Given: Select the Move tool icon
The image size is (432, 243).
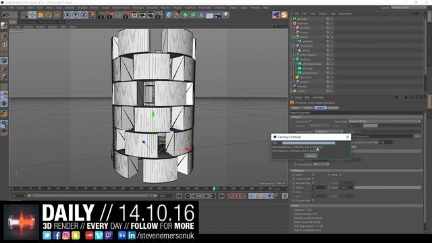Looking at the screenshot, I should (x=32, y=15).
